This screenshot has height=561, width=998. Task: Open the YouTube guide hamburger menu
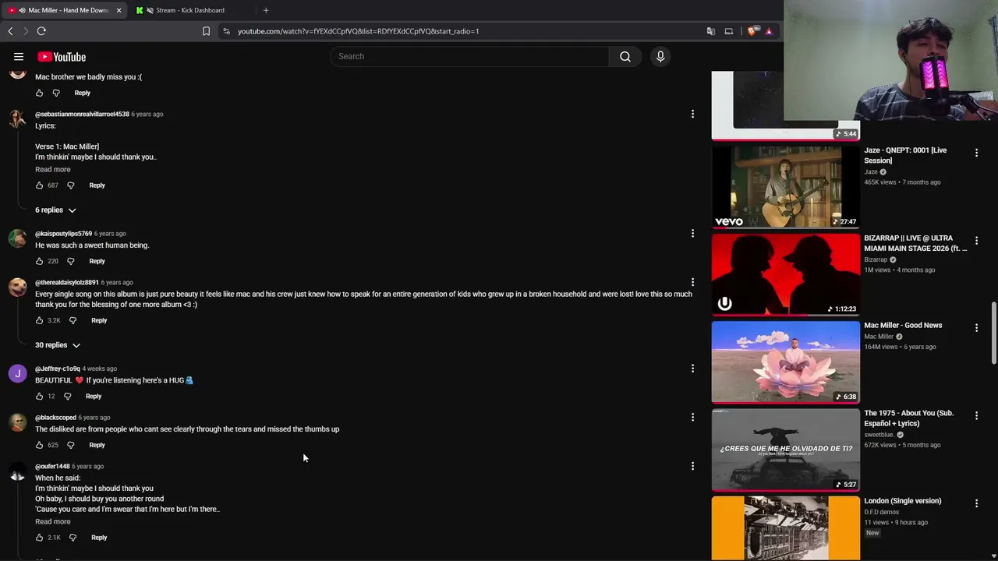[19, 57]
